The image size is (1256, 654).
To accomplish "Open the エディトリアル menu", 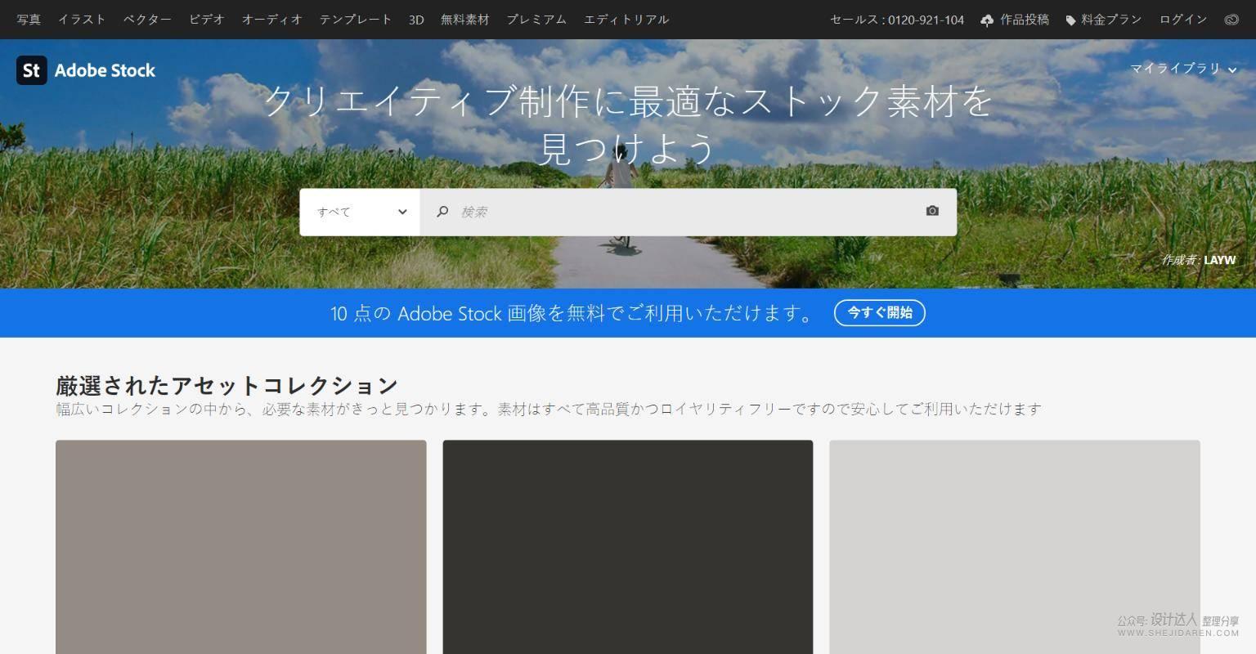I will (x=626, y=20).
